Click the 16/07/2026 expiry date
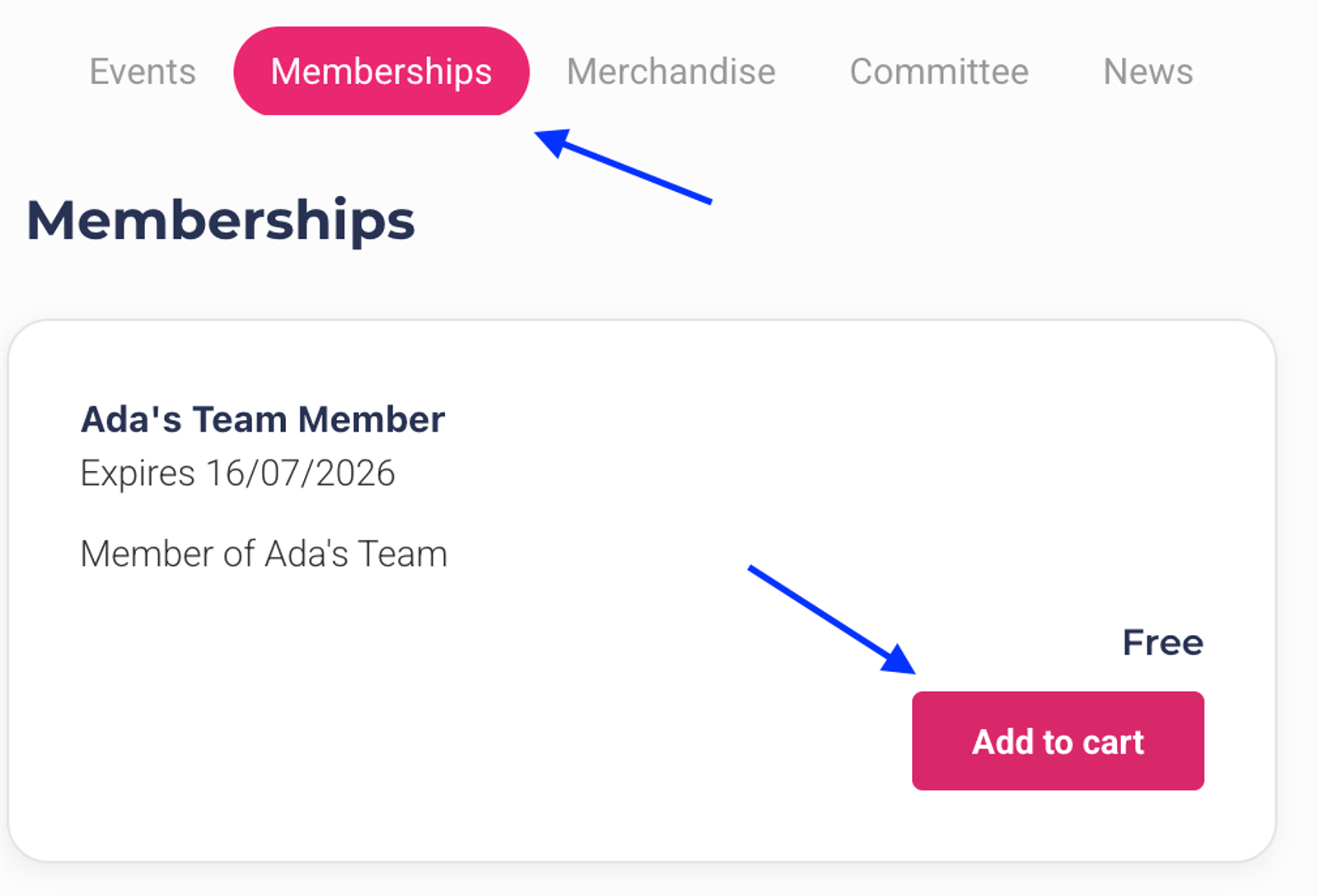Viewport: 1318px width, 896px height. pyautogui.click(x=301, y=474)
